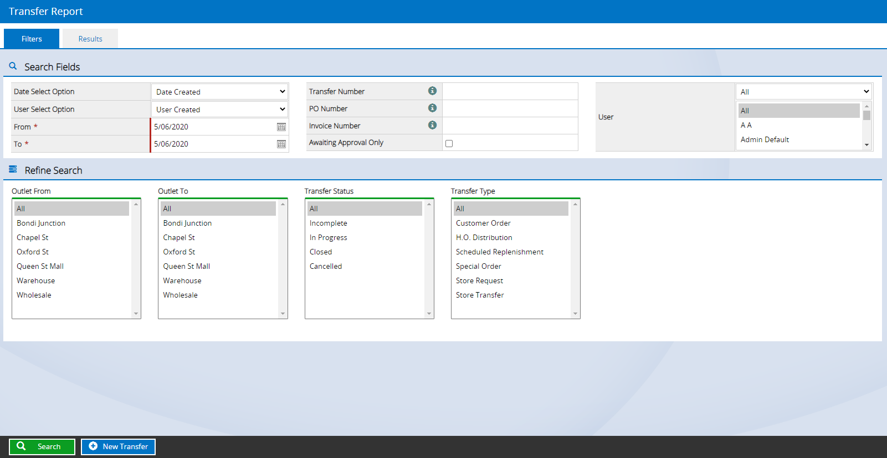887x458 pixels.
Task: Select A A in the User list
Action: (799, 125)
